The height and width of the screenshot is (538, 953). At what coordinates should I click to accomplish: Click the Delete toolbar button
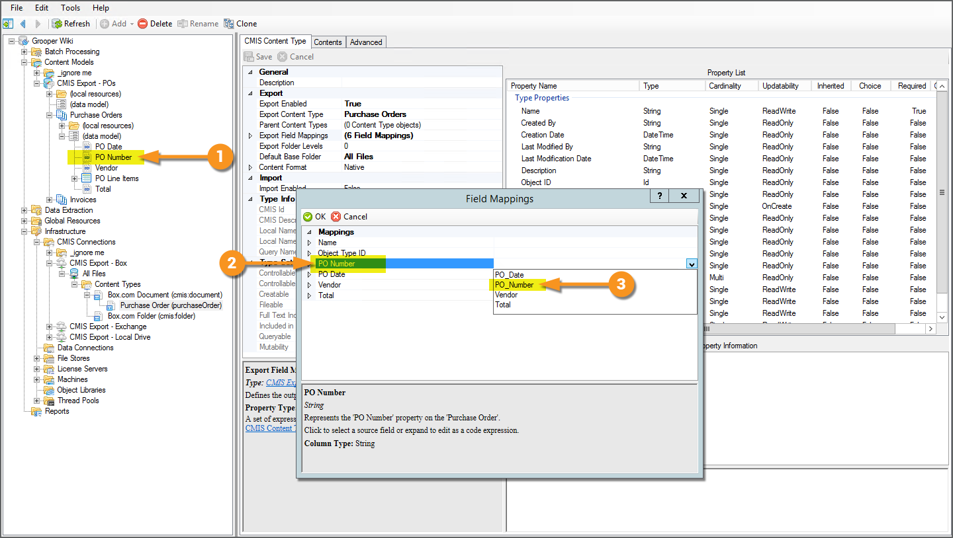(x=155, y=24)
